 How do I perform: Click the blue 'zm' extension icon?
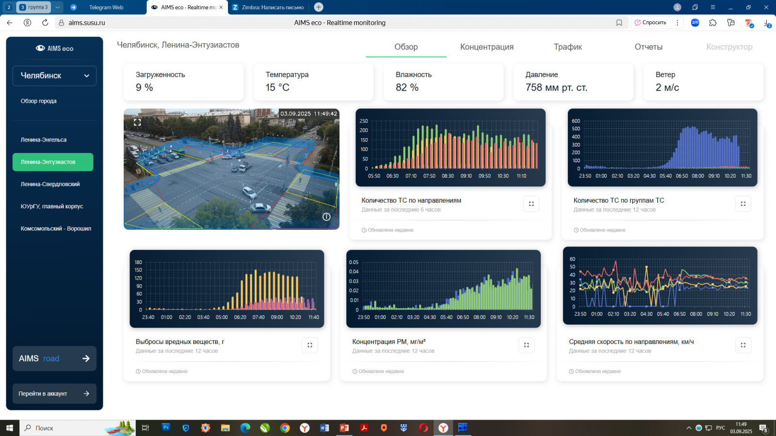(x=695, y=23)
